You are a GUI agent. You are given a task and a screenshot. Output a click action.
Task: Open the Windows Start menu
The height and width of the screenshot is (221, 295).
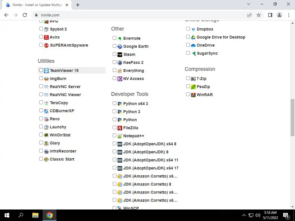(x=7, y=215)
